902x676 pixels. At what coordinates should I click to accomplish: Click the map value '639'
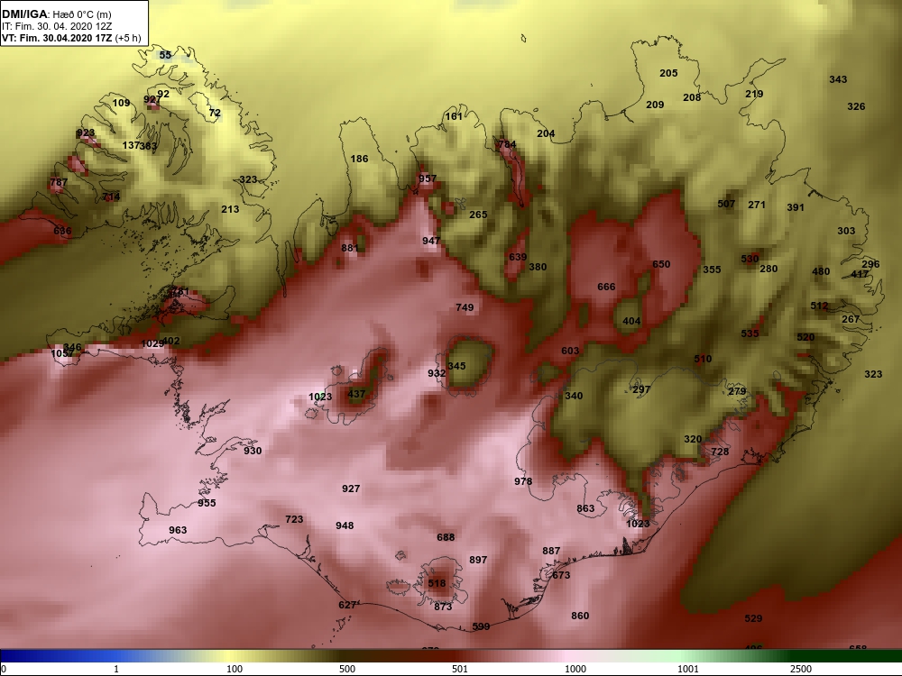pyautogui.click(x=518, y=257)
